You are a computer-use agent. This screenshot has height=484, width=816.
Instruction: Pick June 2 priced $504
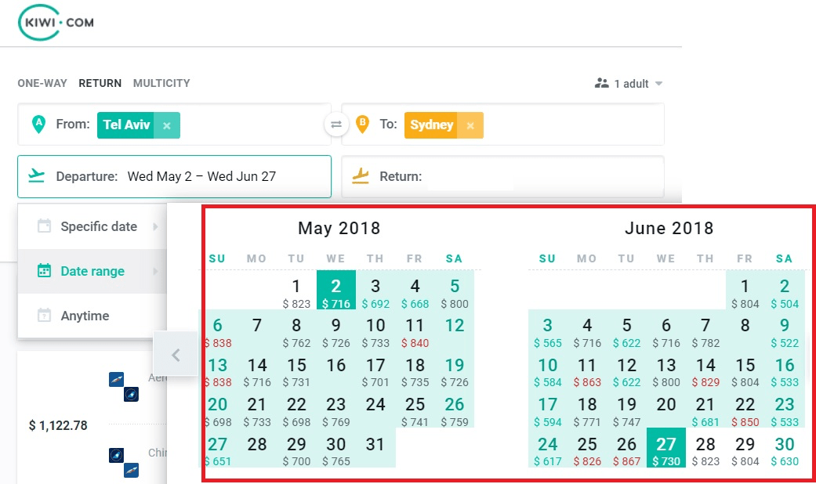point(785,293)
